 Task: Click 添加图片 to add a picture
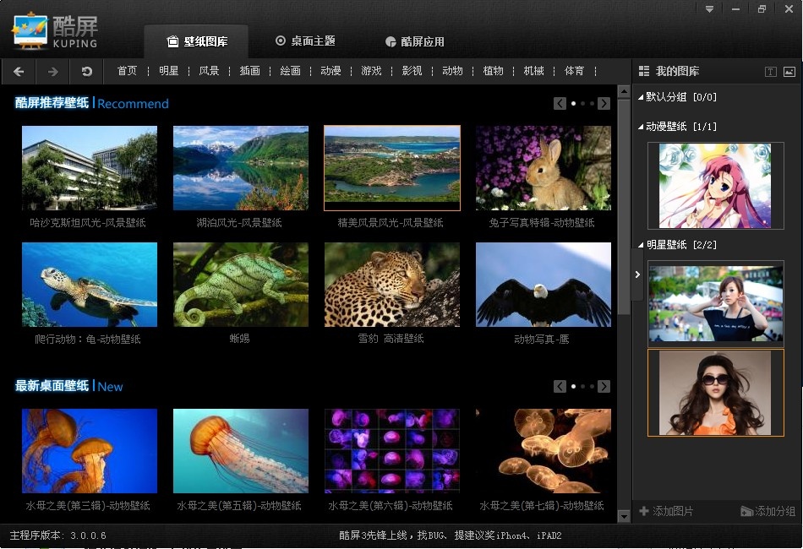pyautogui.click(x=666, y=511)
